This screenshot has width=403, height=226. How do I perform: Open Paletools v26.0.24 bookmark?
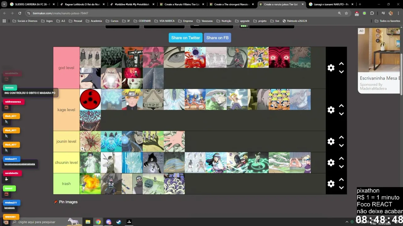(x=295, y=21)
